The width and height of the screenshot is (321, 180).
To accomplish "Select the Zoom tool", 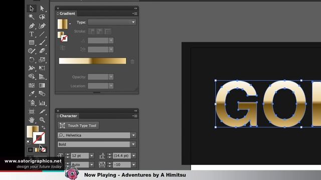I will pos(42,120).
